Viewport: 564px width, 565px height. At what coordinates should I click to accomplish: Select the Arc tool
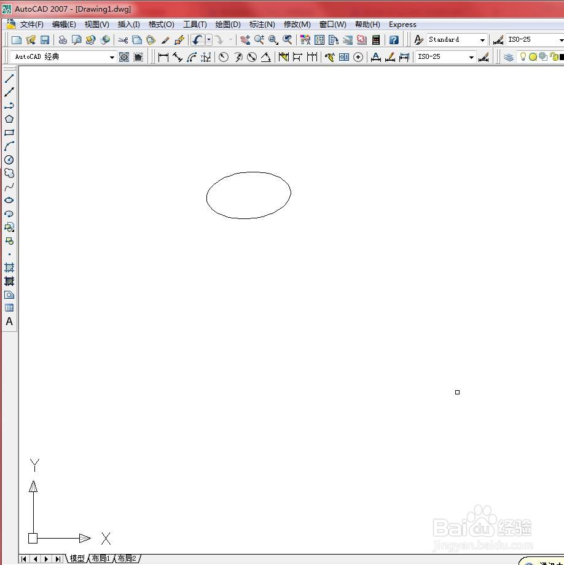tap(9, 146)
